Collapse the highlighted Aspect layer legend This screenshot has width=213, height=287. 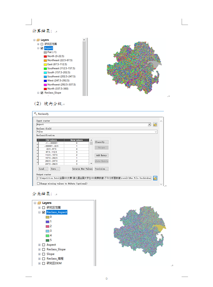[x=38, y=48]
